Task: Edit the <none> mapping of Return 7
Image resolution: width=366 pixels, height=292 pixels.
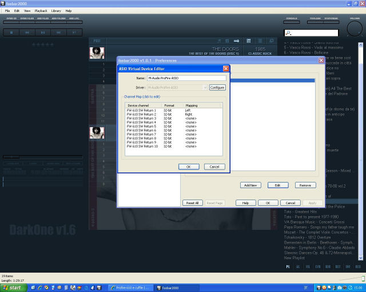Action: click(x=190, y=135)
